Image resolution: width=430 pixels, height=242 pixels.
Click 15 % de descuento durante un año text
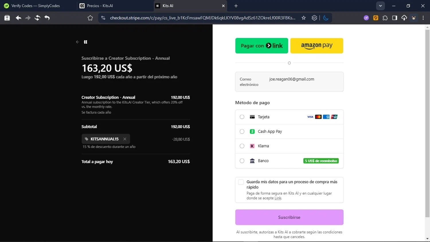pyautogui.click(x=109, y=147)
